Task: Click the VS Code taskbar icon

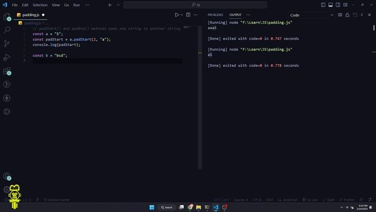Action: pyautogui.click(x=216, y=207)
